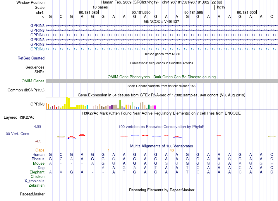Click the light blue GPRIN3 transcript arrows
The height and width of the screenshot is (201, 278).
click(x=162, y=49)
